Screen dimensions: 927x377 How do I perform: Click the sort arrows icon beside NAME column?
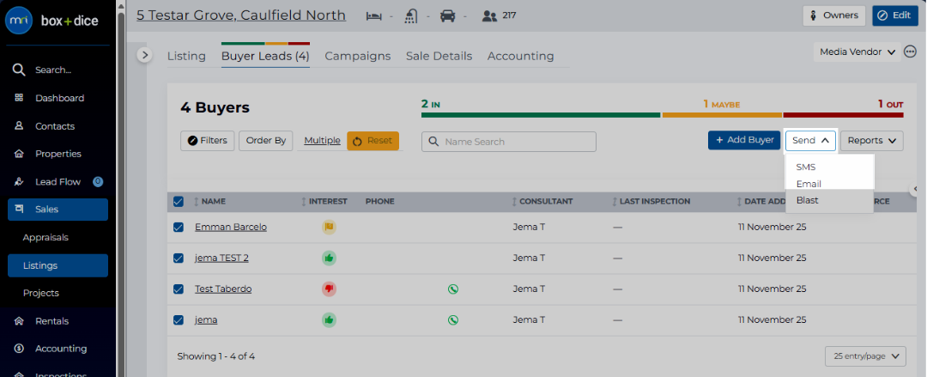(197, 201)
